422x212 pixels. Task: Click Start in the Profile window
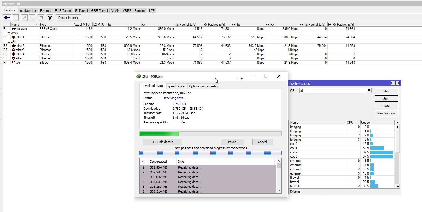(386, 91)
